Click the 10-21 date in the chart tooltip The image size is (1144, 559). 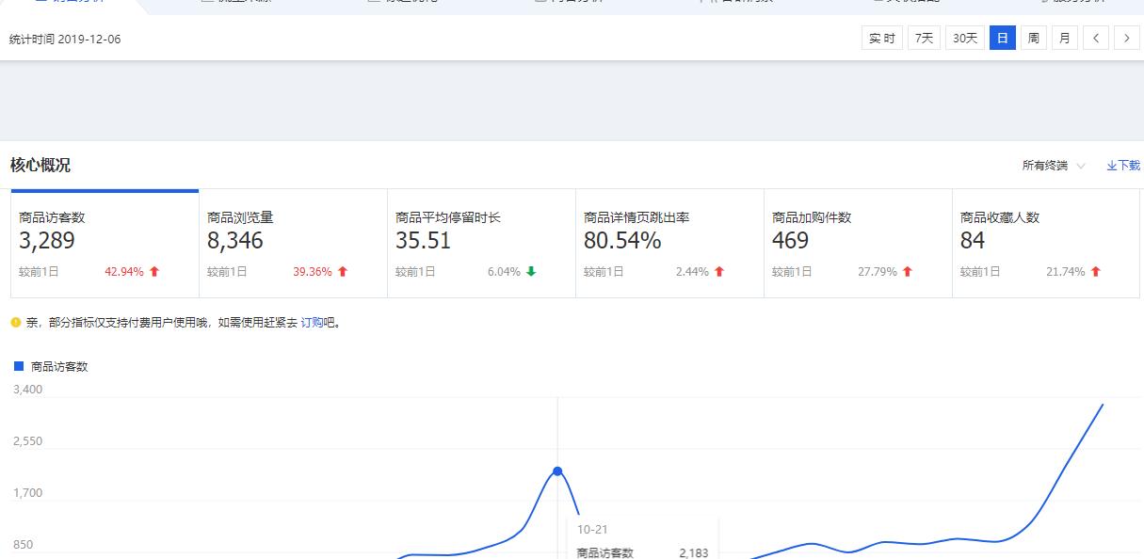coord(592,530)
